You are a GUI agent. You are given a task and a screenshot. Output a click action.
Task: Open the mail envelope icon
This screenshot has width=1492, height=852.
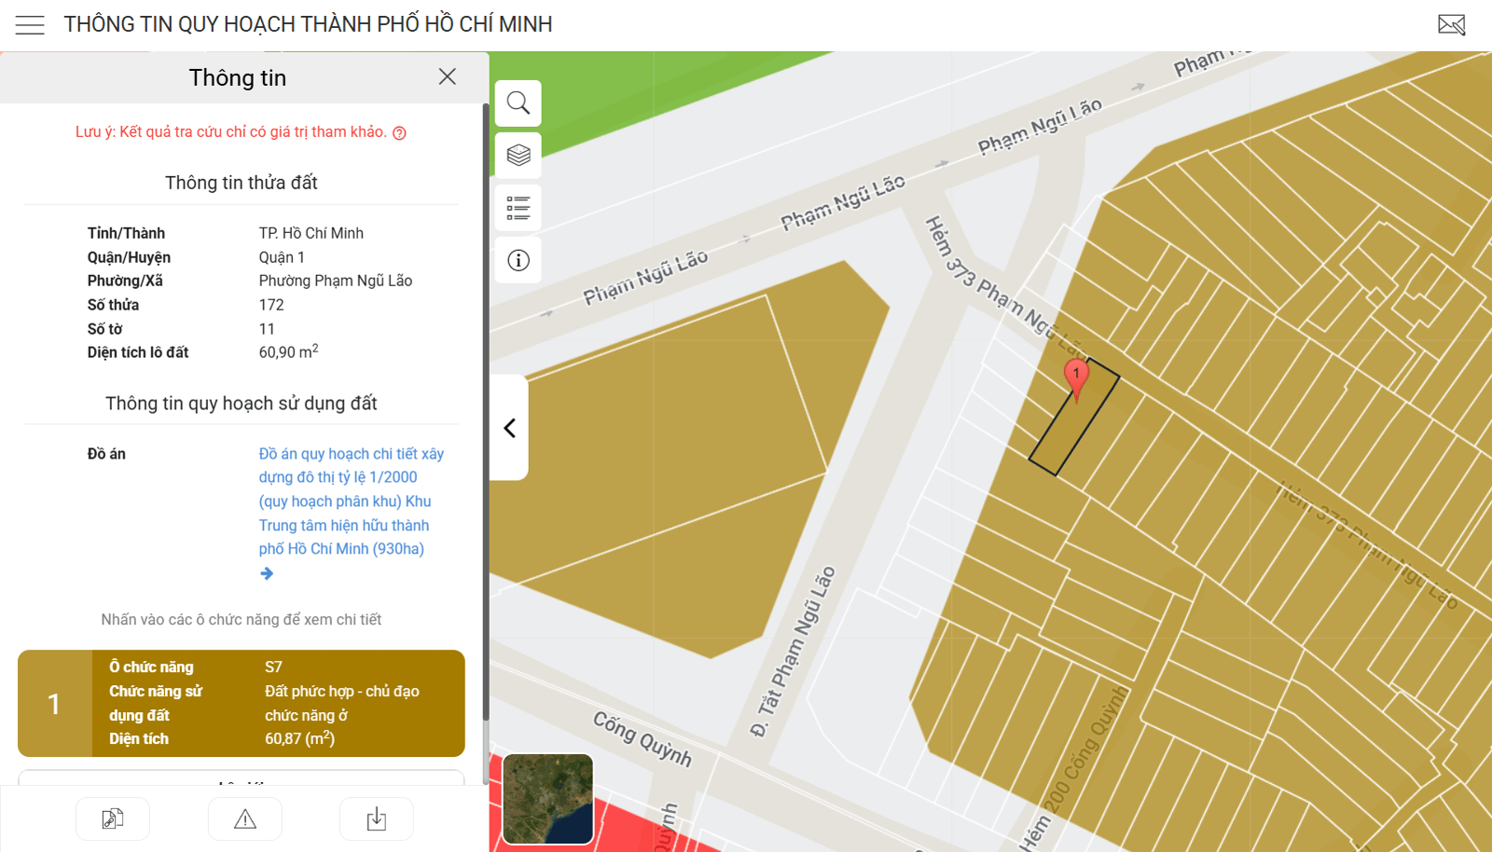pos(1452,25)
